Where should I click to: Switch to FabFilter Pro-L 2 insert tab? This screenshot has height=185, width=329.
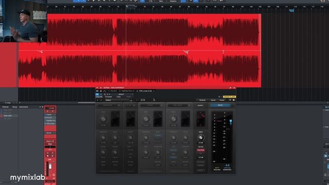pyautogui.click(x=126, y=91)
